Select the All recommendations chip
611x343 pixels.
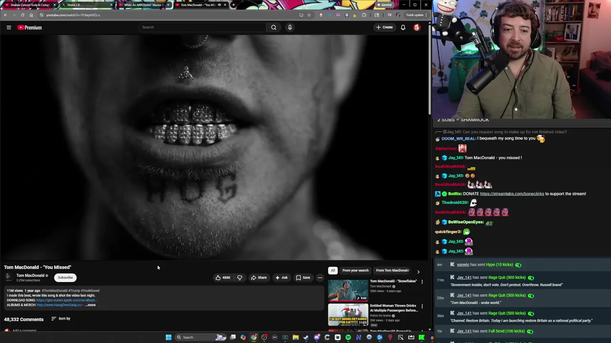(333, 271)
